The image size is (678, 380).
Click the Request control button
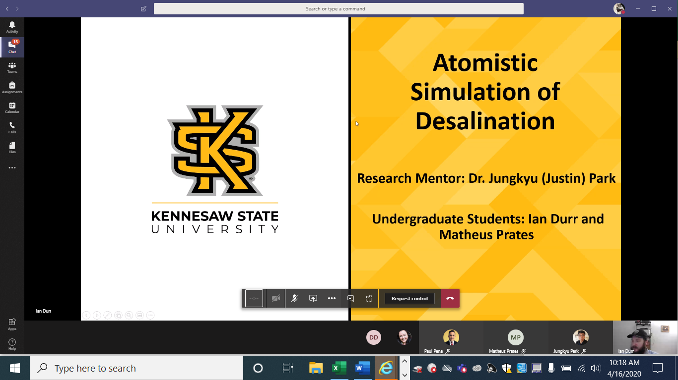[x=409, y=298]
